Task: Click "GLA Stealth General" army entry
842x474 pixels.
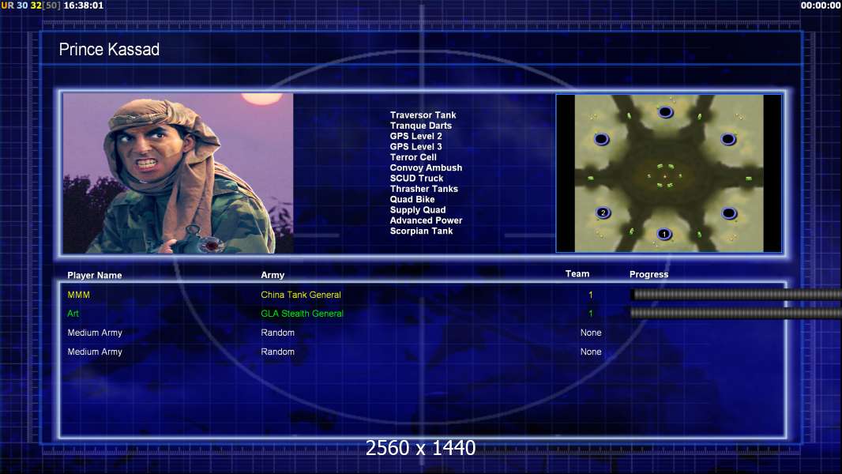Action: [302, 314]
